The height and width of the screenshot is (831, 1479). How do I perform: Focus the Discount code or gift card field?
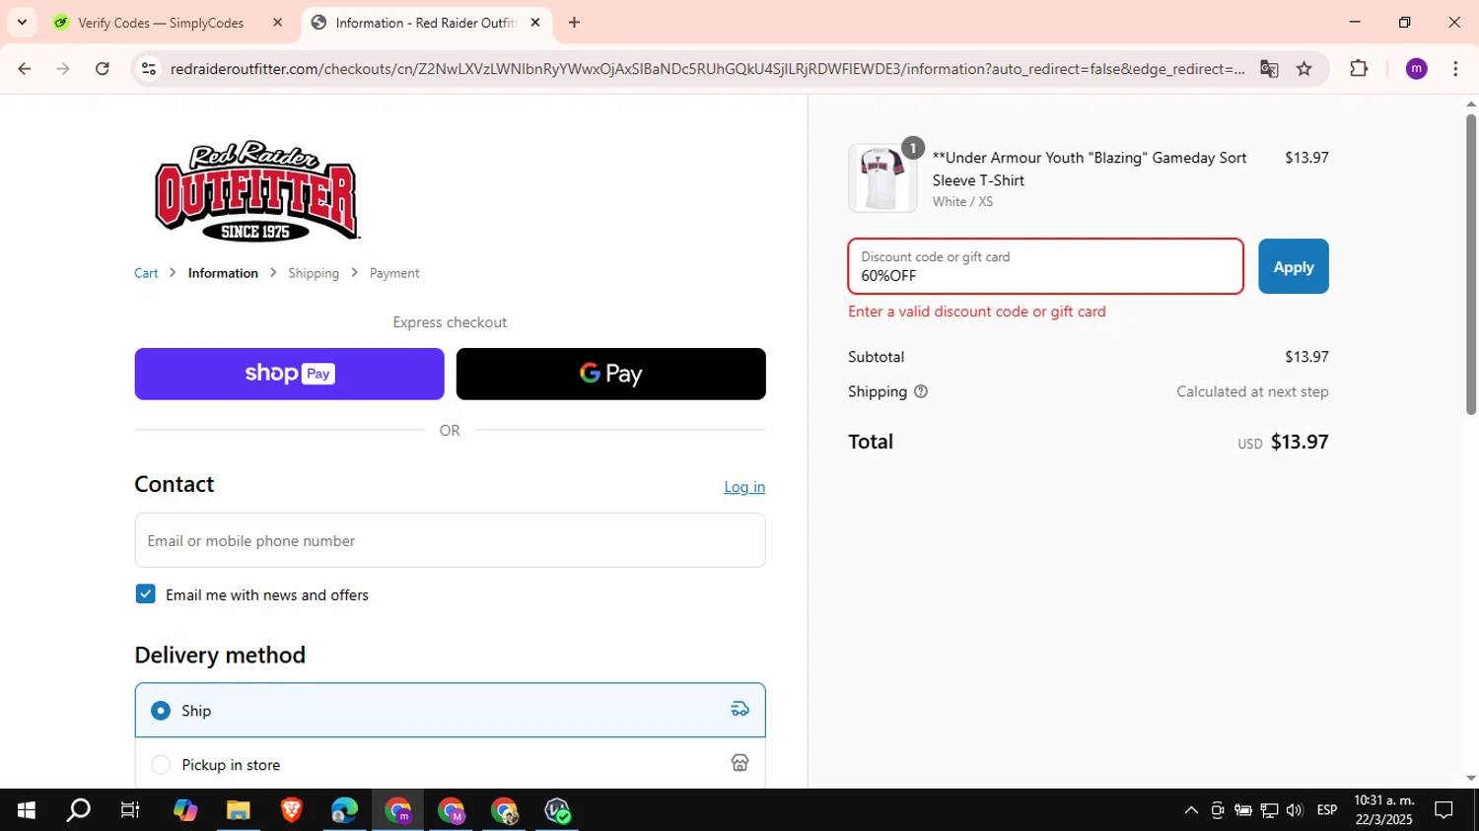(1045, 266)
